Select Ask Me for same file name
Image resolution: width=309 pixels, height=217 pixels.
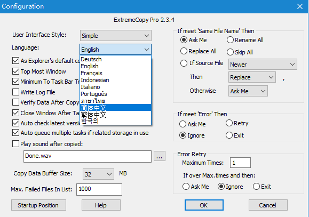click(x=184, y=40)
